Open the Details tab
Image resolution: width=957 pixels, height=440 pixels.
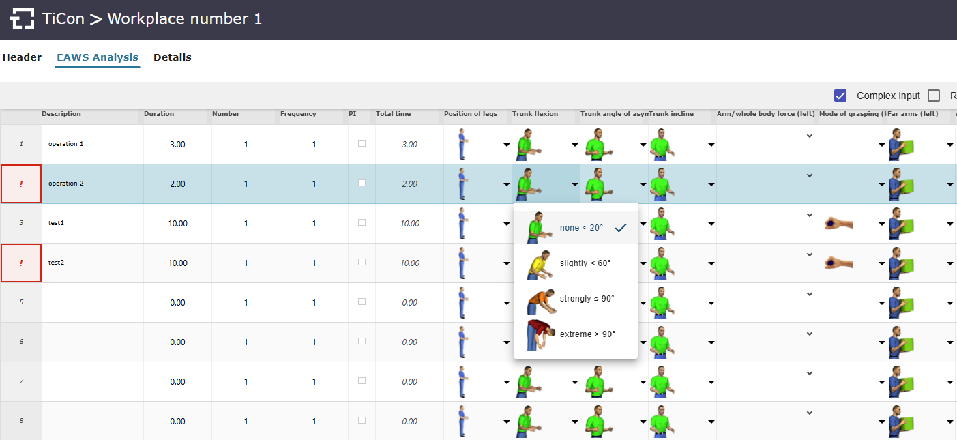coord(172,58)
